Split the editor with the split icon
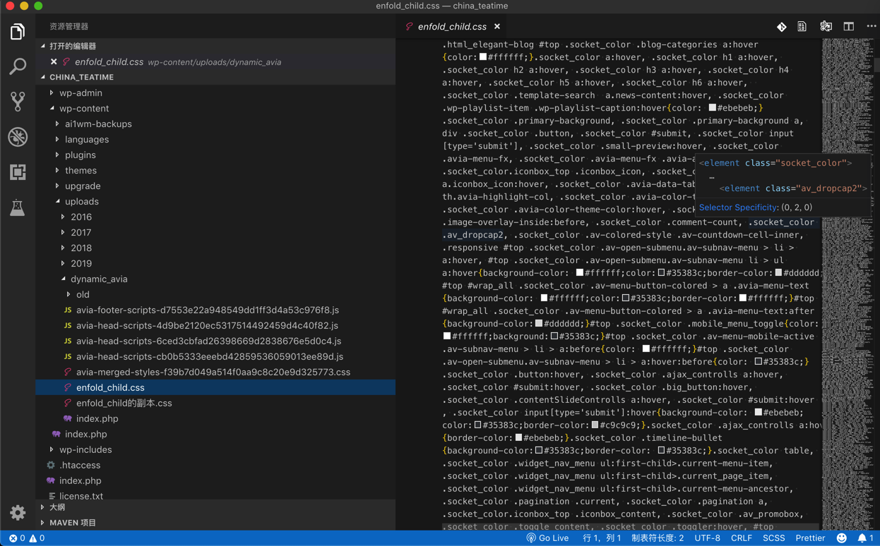This screenshot has height=546, width=880. pyautogui.click(x=849, y=27)
